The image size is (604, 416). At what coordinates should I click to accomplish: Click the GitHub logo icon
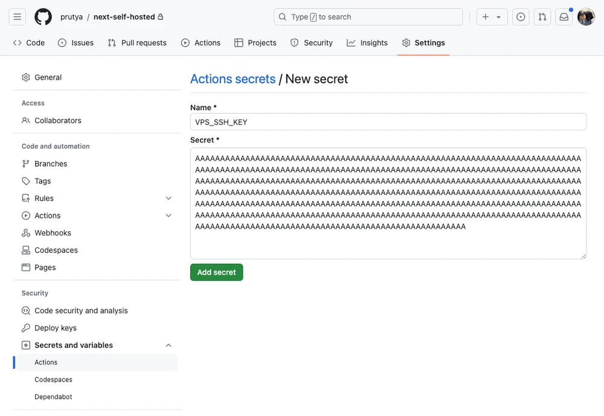43,17
